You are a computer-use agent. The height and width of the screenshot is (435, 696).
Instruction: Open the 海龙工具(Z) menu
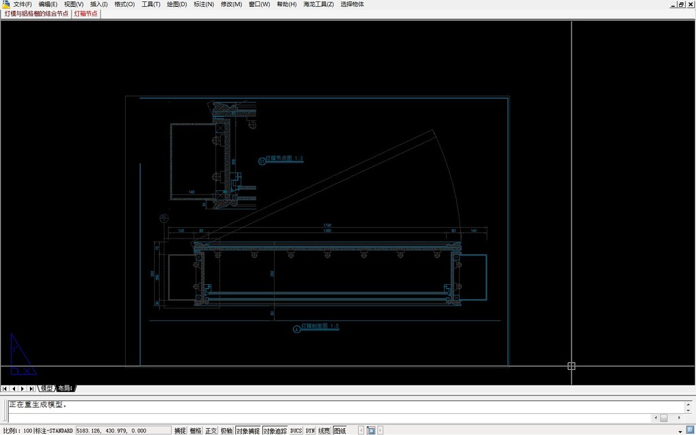(318, 5)
